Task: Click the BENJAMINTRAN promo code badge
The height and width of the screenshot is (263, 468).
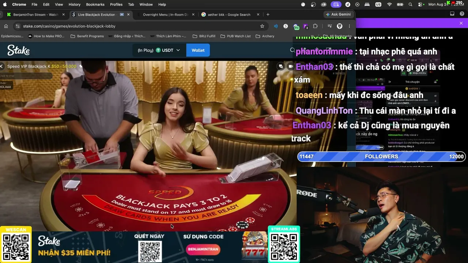Action: pyautogui.click(x=203, y=249)
